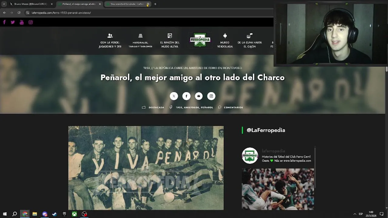This screenshot has width=388, height=218.
Task: View site information icon next to the URL
Action: (x=28, y=13)
